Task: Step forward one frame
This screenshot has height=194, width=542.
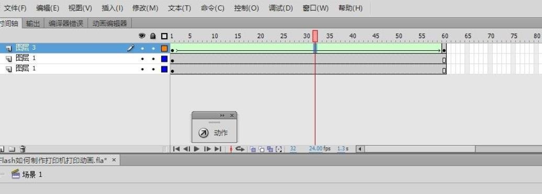Action: 207,149
